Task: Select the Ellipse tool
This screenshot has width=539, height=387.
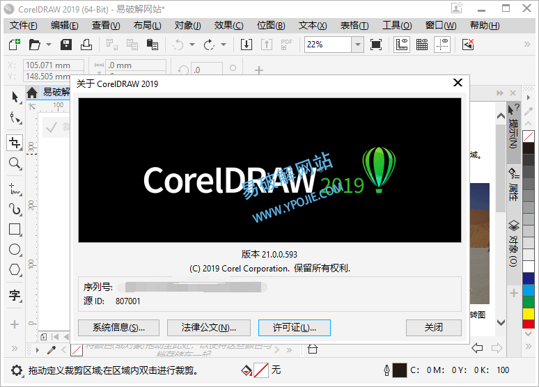Action: coord(15,249)
